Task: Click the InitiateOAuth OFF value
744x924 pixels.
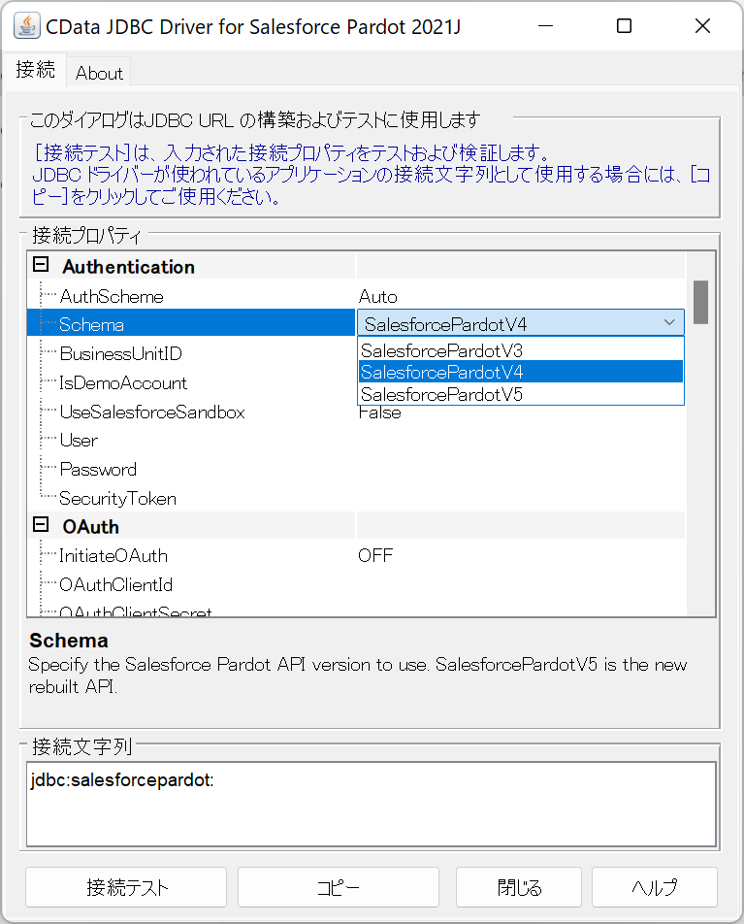Action: pyautogui.click(x=376, y=556)
